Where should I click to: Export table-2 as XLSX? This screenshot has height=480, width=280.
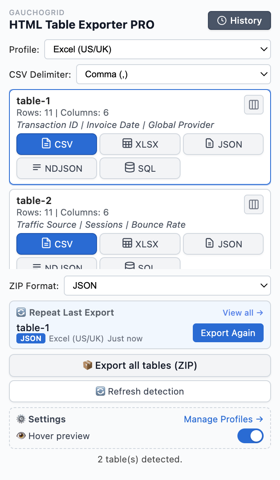(x=140, y=244)
